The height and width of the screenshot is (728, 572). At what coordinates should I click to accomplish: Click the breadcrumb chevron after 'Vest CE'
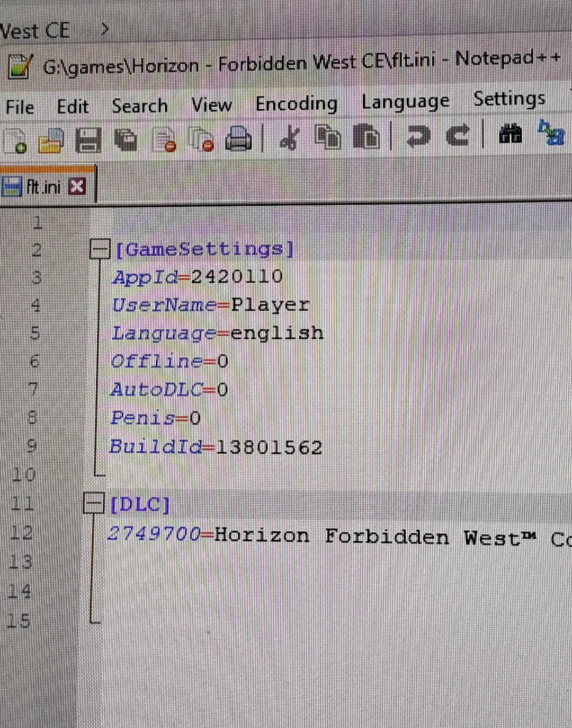coord(105,29)
